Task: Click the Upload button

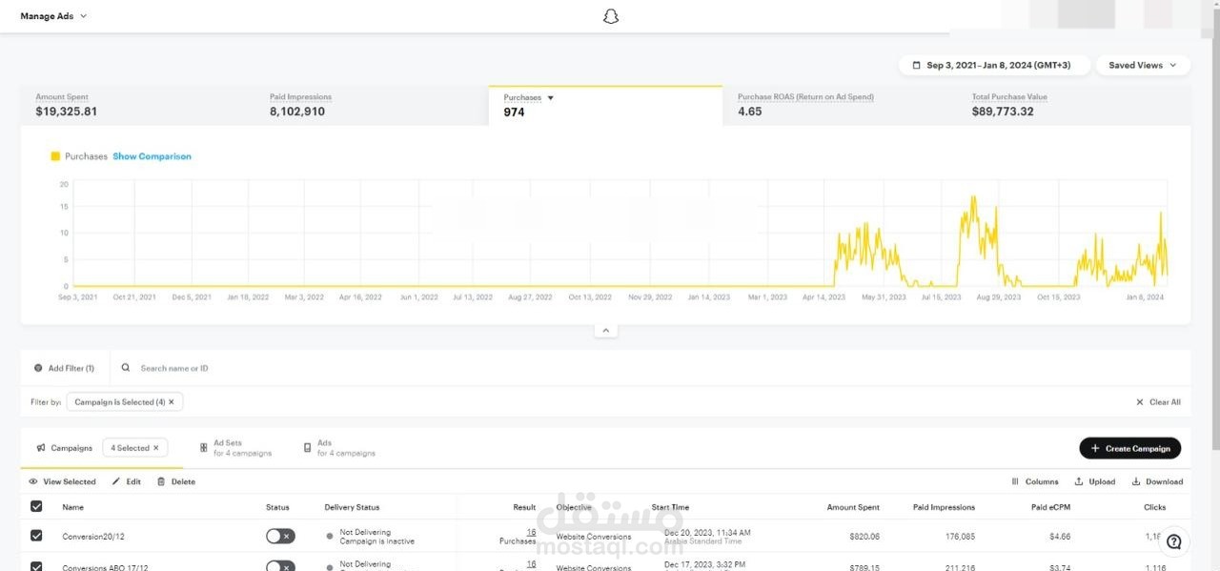Action: [1095, 481]
